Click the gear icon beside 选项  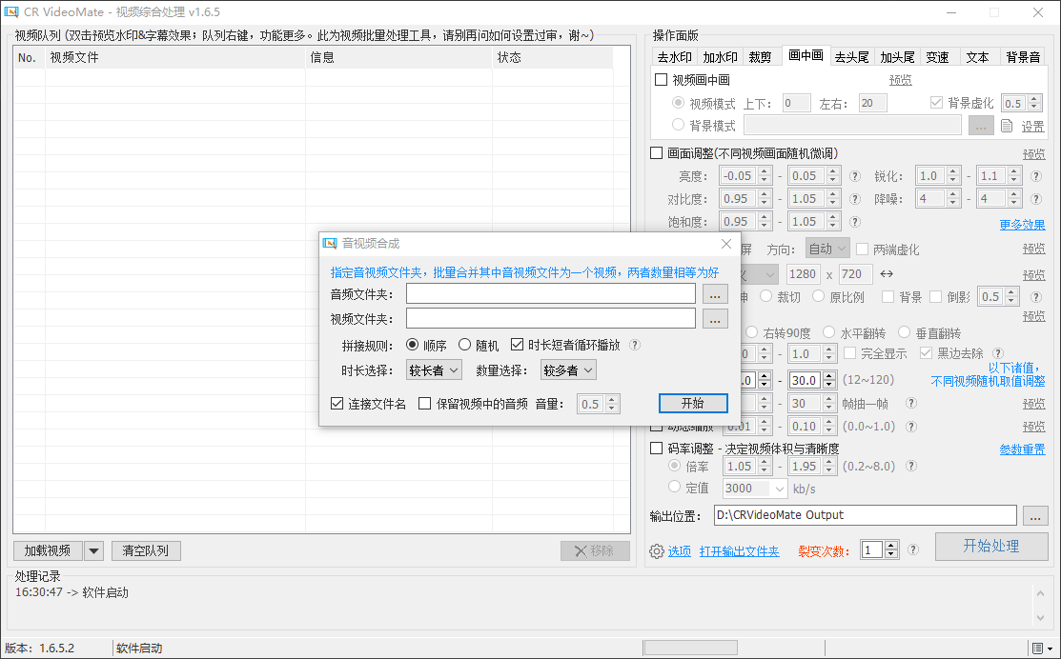[656, 550]
